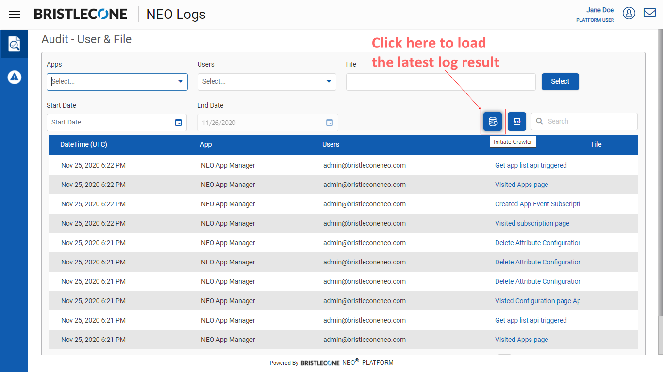
Task: Expand the Apps dropdown
Action: tap(117, 81)
